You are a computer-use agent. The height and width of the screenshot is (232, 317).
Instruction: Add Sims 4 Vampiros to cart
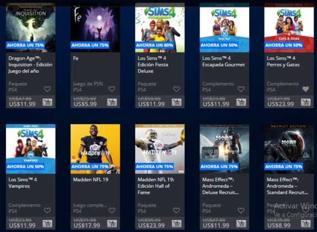point(47,224)
